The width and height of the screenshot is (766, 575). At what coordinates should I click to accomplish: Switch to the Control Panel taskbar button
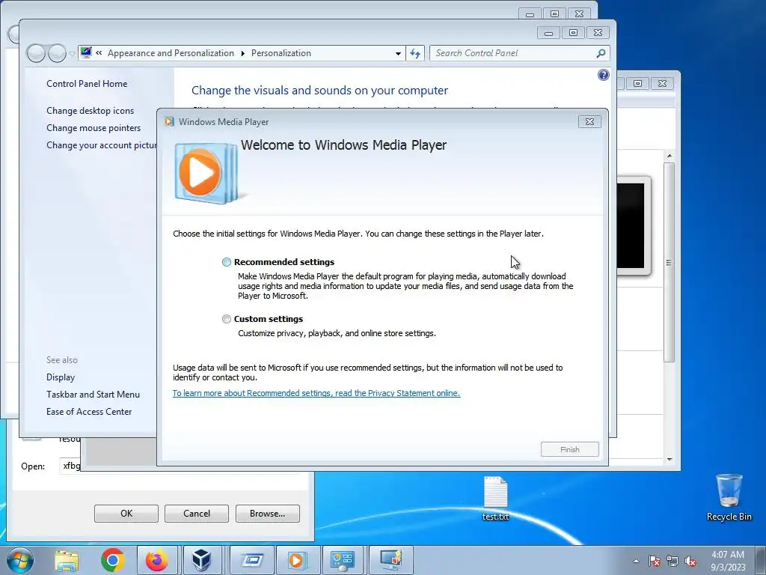tap(343, 560)
